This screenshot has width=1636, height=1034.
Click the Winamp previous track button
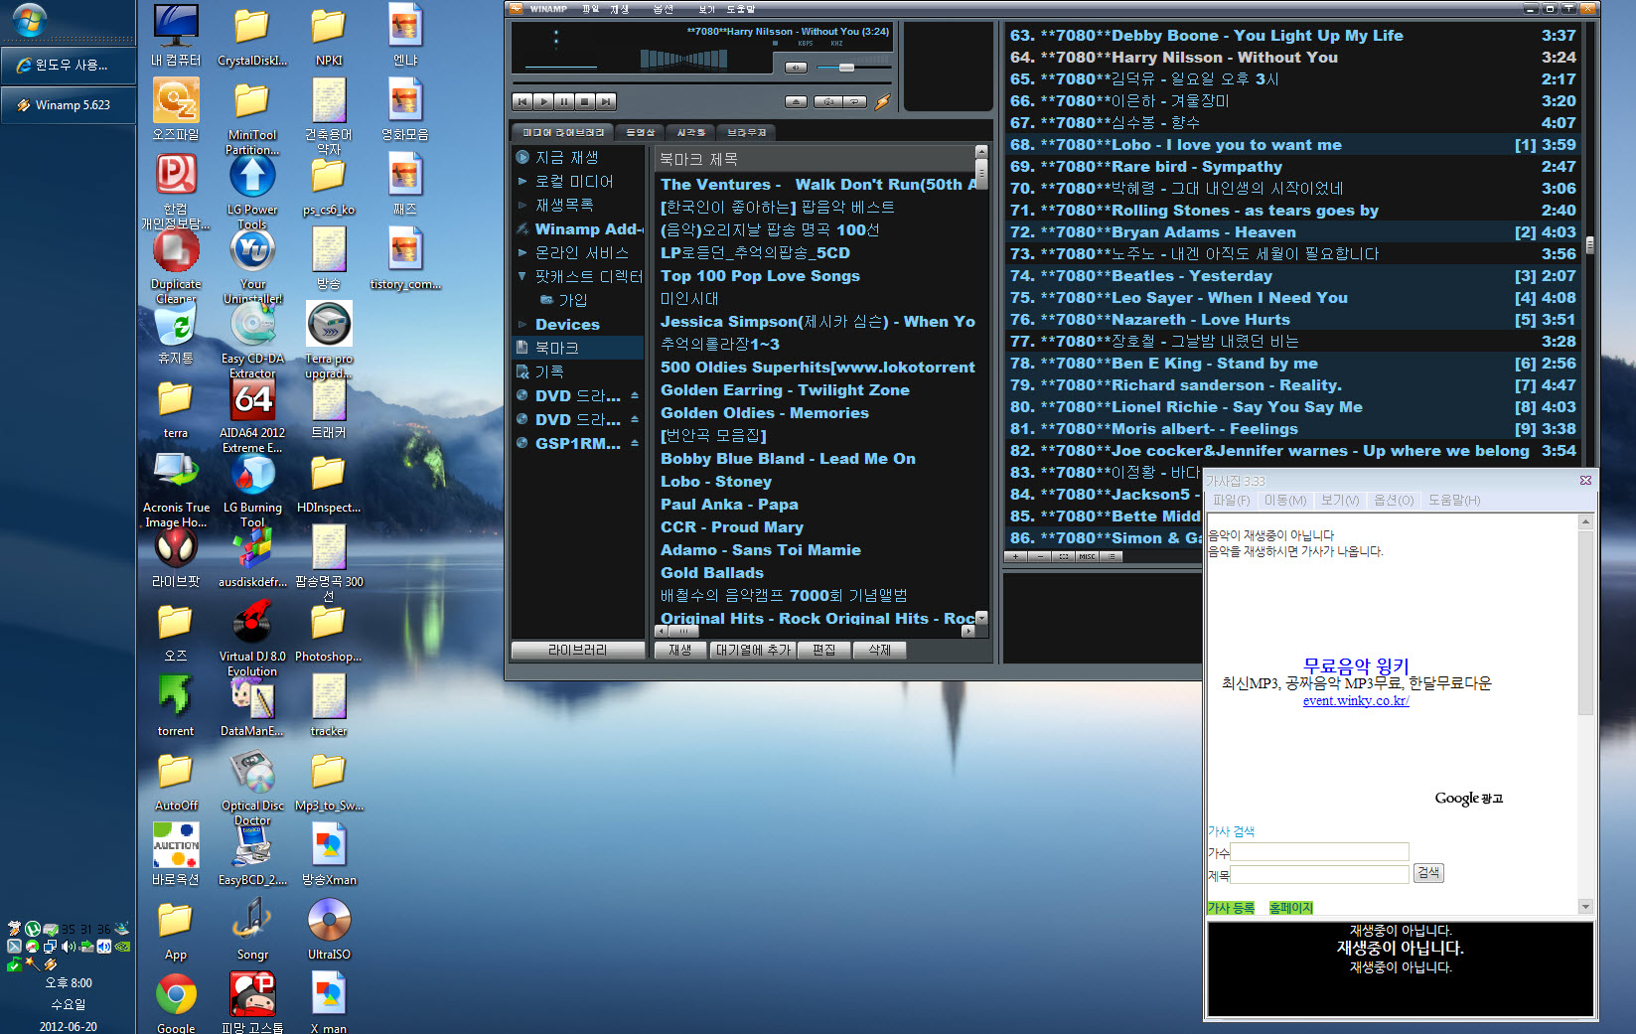coord(522,101)
